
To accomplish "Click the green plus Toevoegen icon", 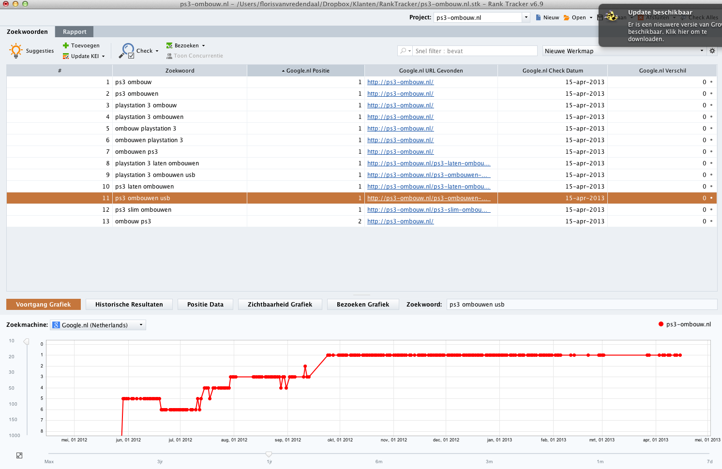I will tap(66, 45).
